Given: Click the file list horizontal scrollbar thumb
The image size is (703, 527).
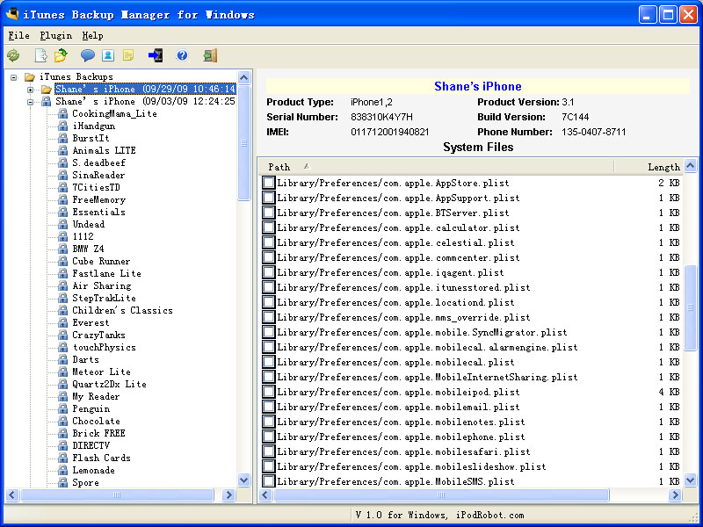Looking at the screenshot, I should point(441,495).
